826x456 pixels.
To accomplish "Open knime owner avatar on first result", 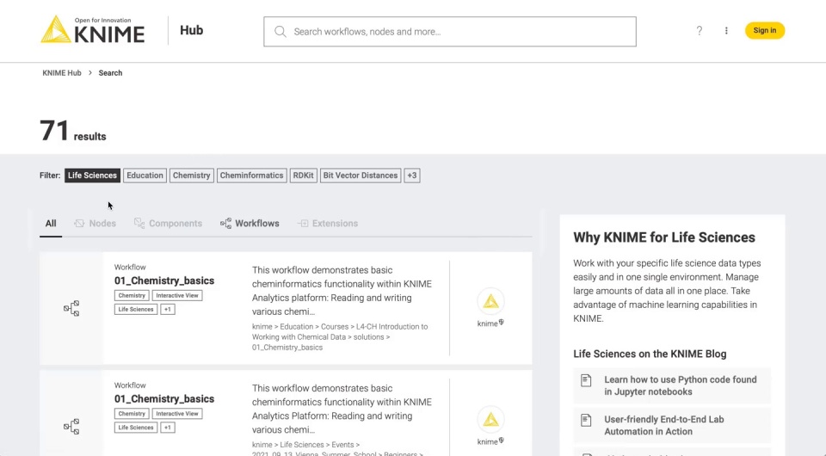I will pyautogui.click(x=490, y=302).
